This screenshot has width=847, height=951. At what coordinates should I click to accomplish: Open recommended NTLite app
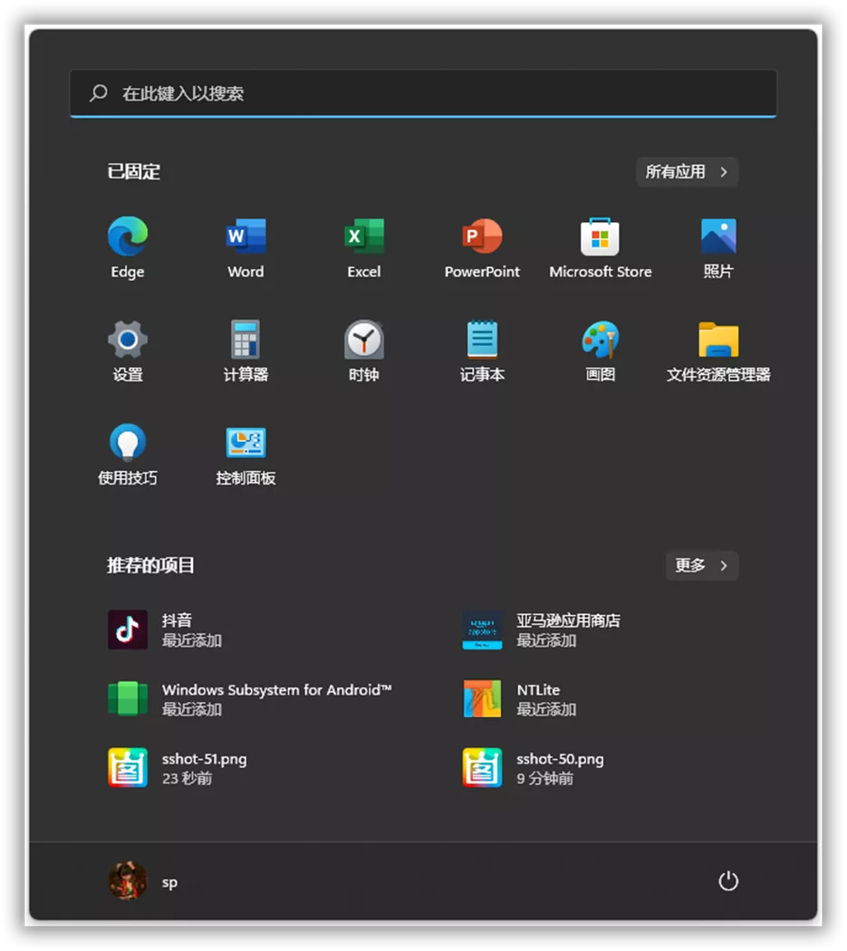click(x=519, y=698)
